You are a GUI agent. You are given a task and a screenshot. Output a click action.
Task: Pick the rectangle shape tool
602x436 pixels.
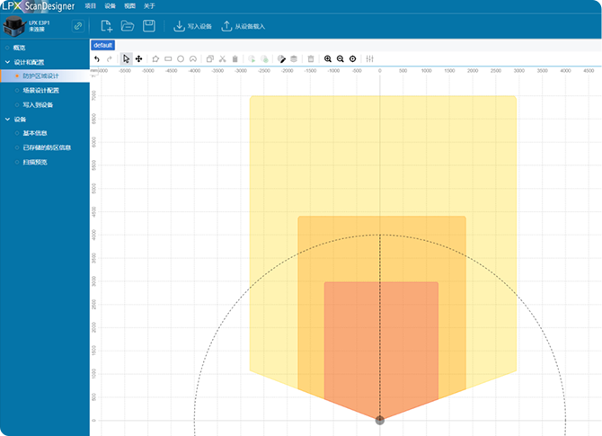(168, 58)
